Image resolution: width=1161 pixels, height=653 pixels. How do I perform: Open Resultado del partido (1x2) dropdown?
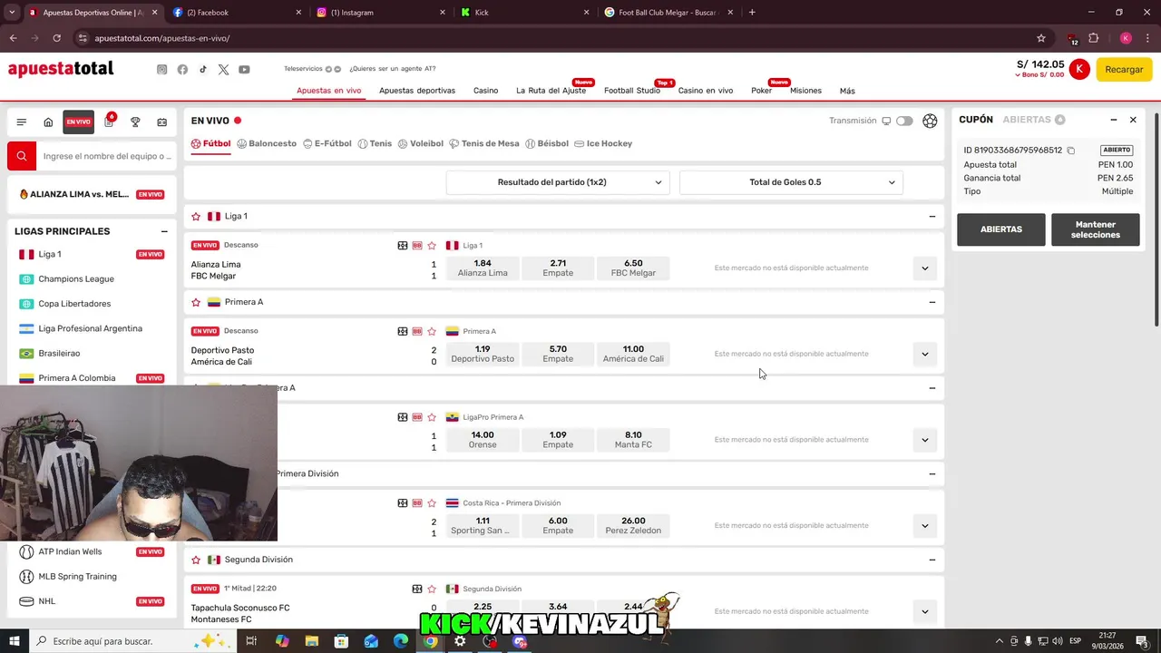pos(558,182)
